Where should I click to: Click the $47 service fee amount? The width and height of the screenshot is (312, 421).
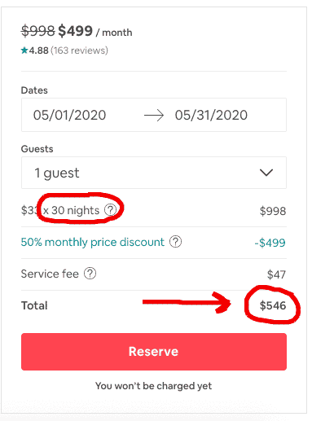(276, 274)
